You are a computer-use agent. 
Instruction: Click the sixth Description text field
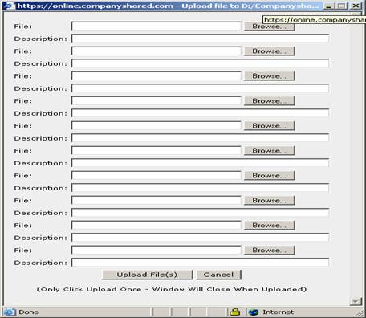[200, 163]
